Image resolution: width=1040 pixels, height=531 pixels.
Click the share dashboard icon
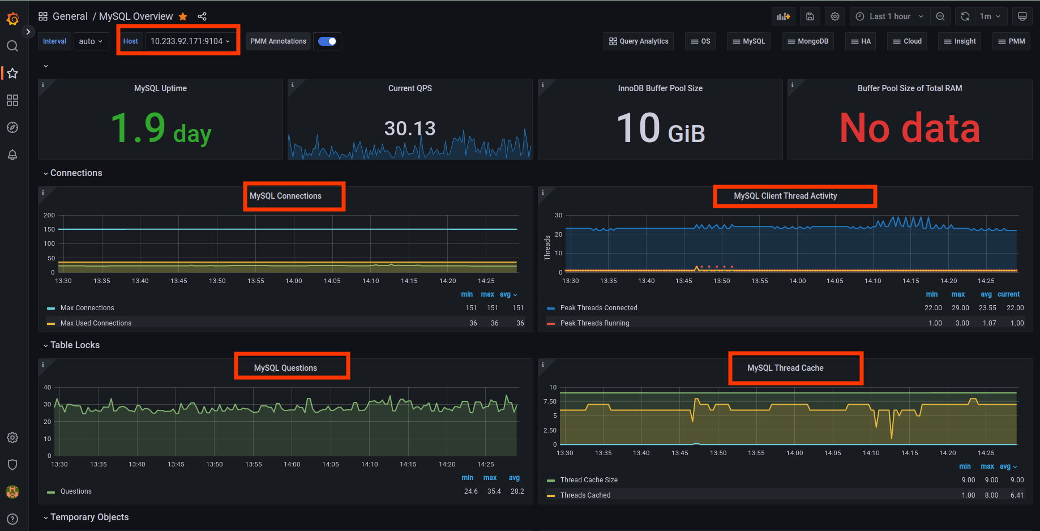[202, 16]
